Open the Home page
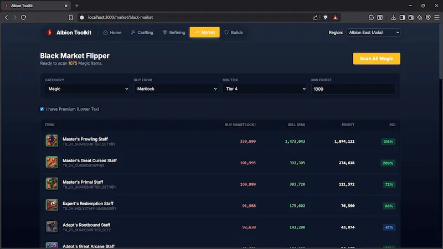Viewport: 443px width, 249px height. click(x=112, y=33)
